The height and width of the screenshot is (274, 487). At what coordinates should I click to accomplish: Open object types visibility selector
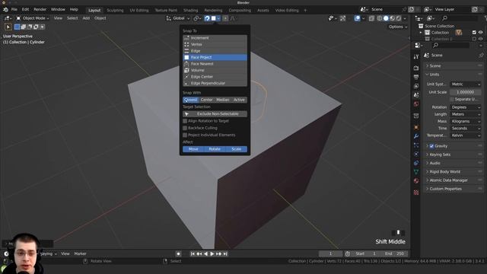click(333, 18)
